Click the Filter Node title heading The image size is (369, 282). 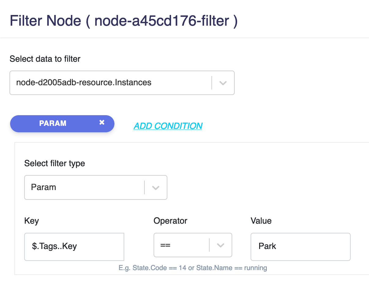click(124, 21)
